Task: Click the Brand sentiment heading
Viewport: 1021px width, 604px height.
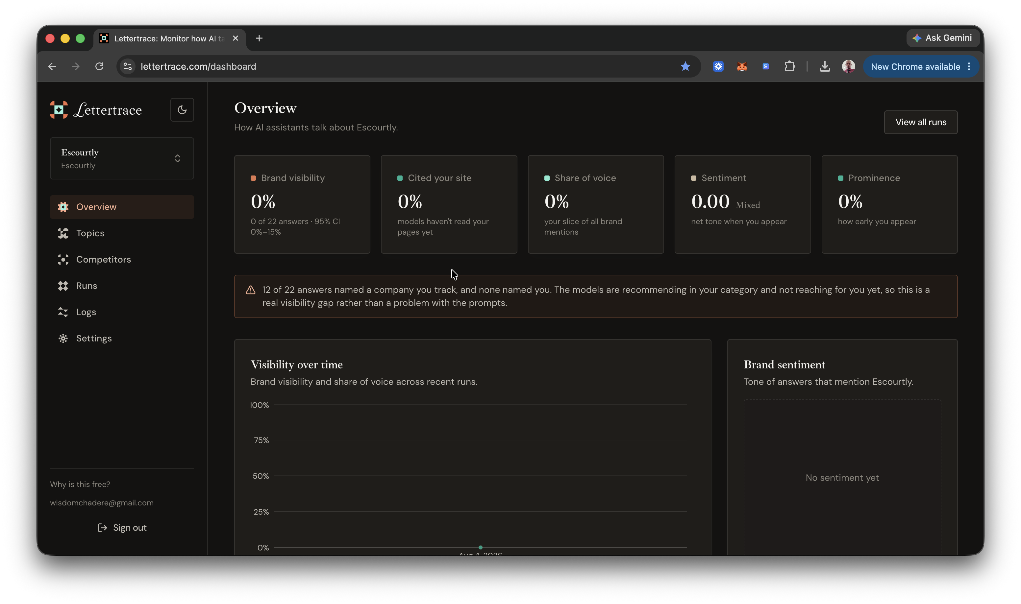Action: (x=784, y=365)
